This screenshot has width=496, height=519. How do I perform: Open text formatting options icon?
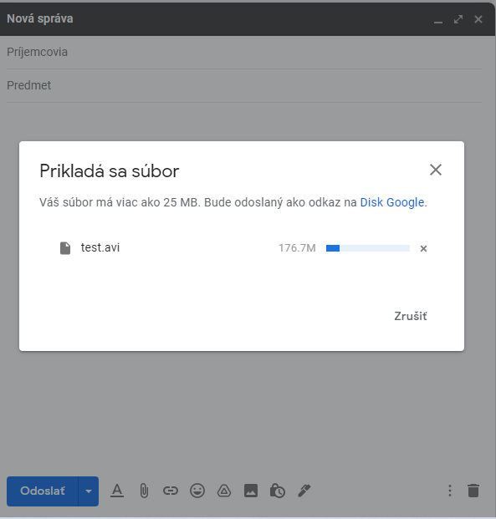[117, 491]
